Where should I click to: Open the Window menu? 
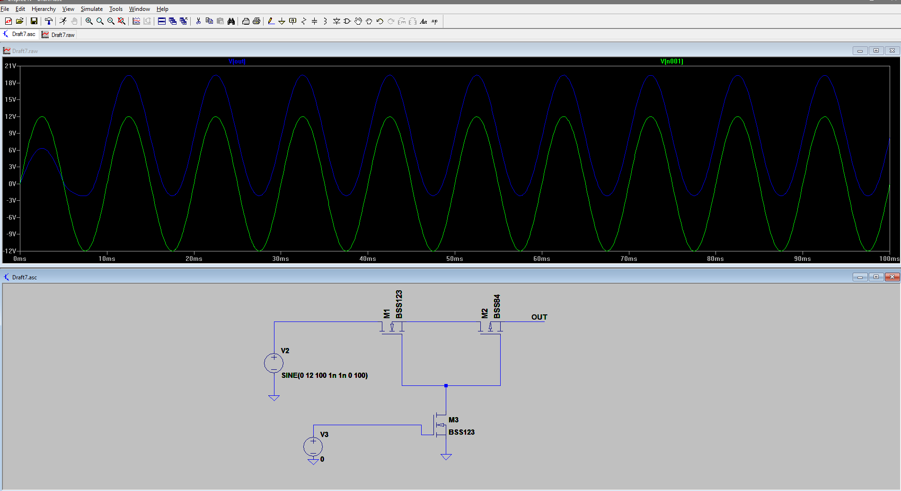pyautogui.click(x=140, y=9)
